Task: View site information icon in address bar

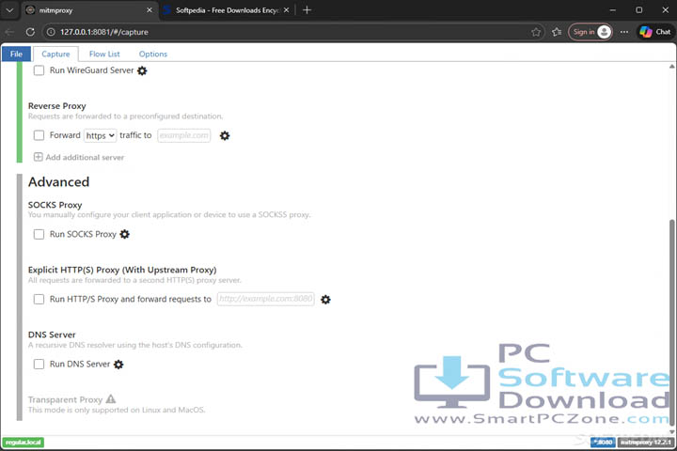Action: tap(51, 32)
